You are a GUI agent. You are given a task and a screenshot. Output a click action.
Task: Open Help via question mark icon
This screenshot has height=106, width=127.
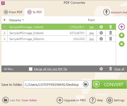[93, 100]
